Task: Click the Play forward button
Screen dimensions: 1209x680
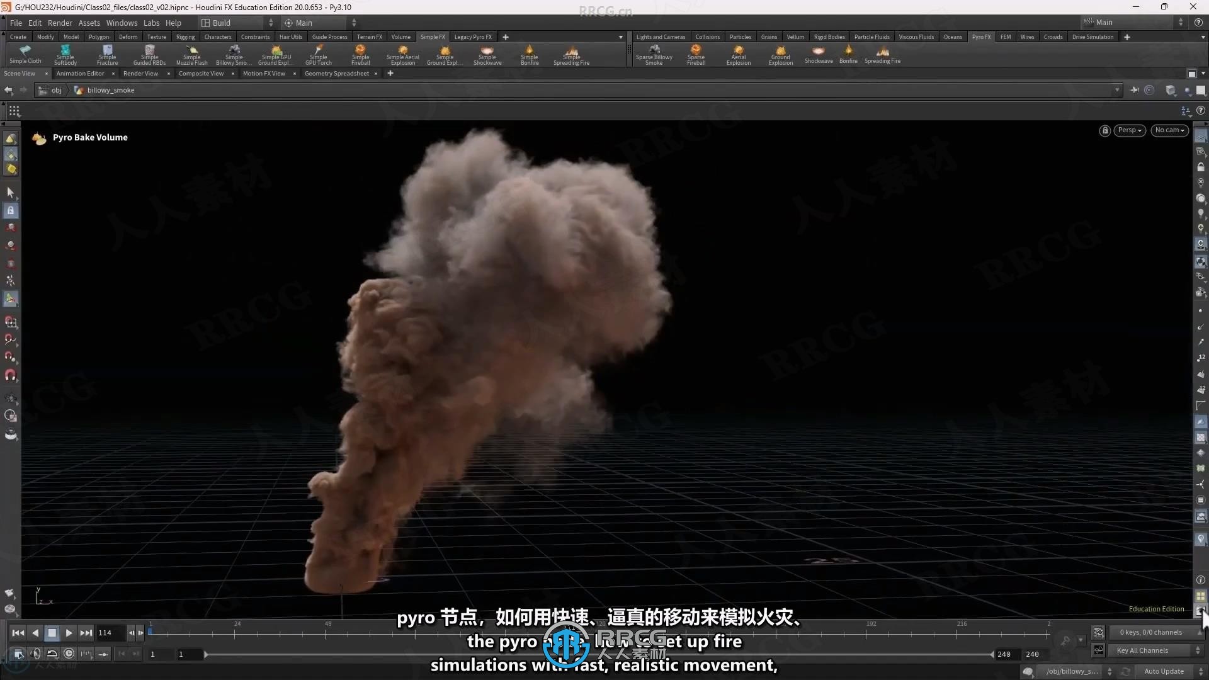Action: tap(69, 633)
